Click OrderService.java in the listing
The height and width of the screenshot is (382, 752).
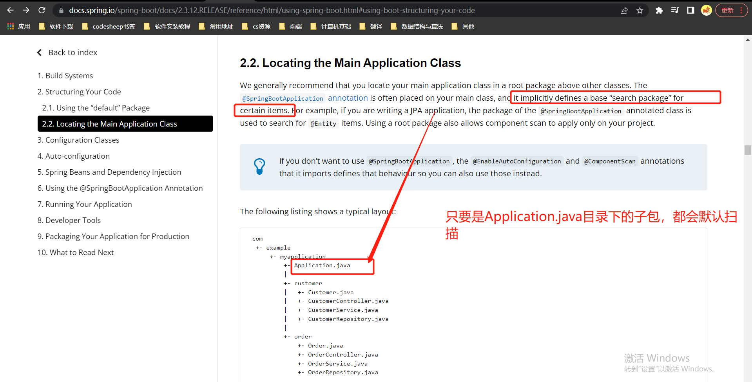pos(338,364)
